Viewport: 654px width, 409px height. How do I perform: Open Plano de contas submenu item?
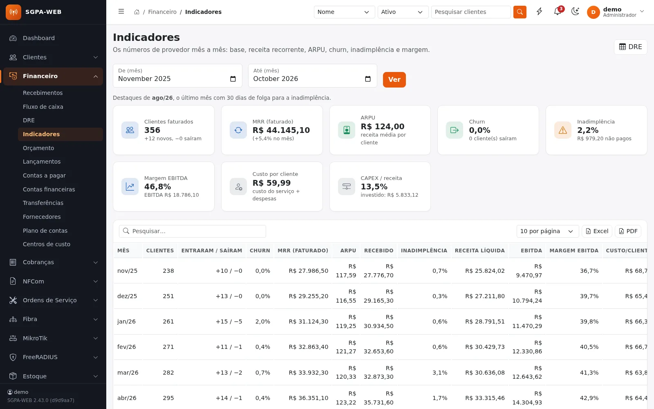pyautogui.click(x=60, y=231)
